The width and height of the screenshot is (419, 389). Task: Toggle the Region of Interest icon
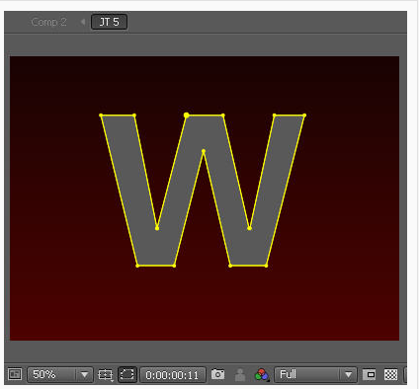point(369,374)
